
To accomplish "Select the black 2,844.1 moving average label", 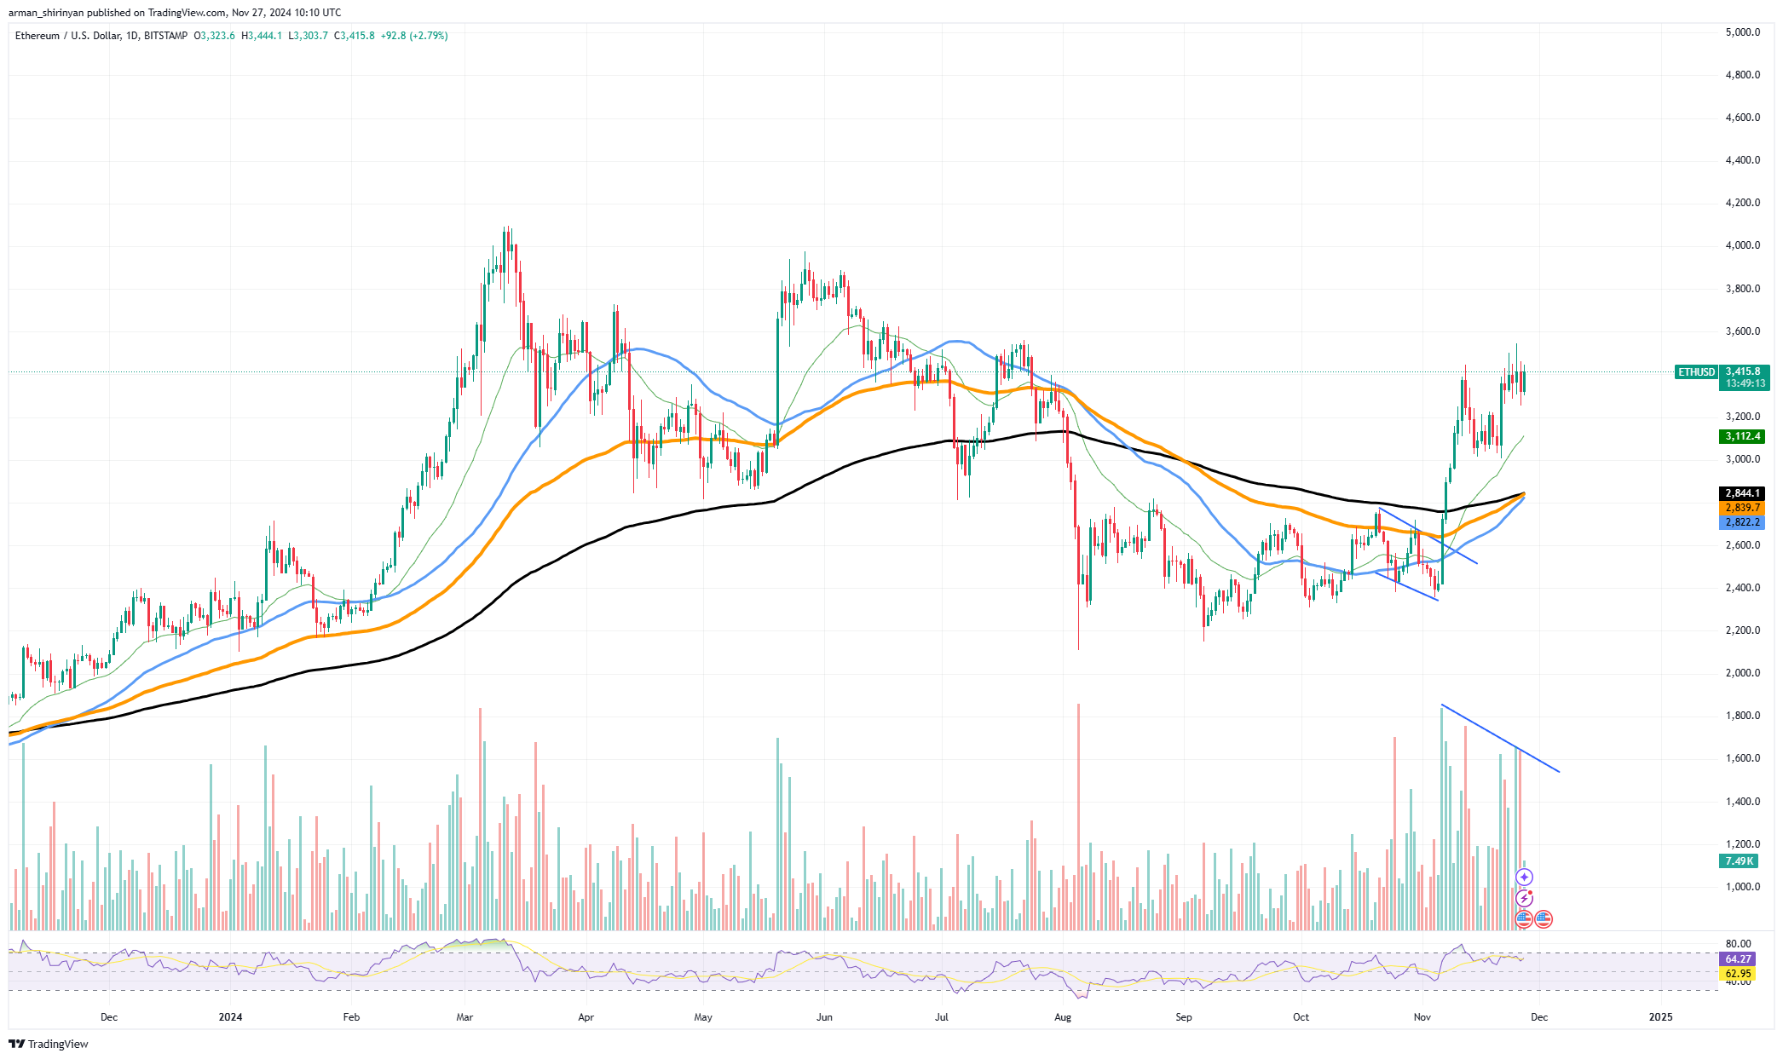I will pyautogui.click(x=1742, y=493).
